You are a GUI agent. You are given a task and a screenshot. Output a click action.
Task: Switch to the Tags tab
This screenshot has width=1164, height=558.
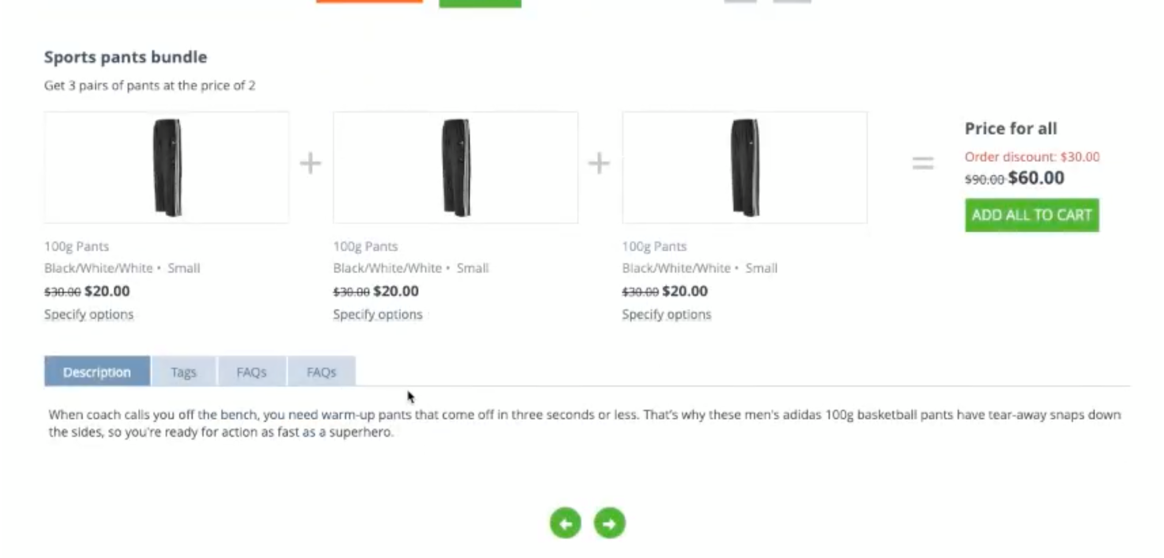(183, 372)
